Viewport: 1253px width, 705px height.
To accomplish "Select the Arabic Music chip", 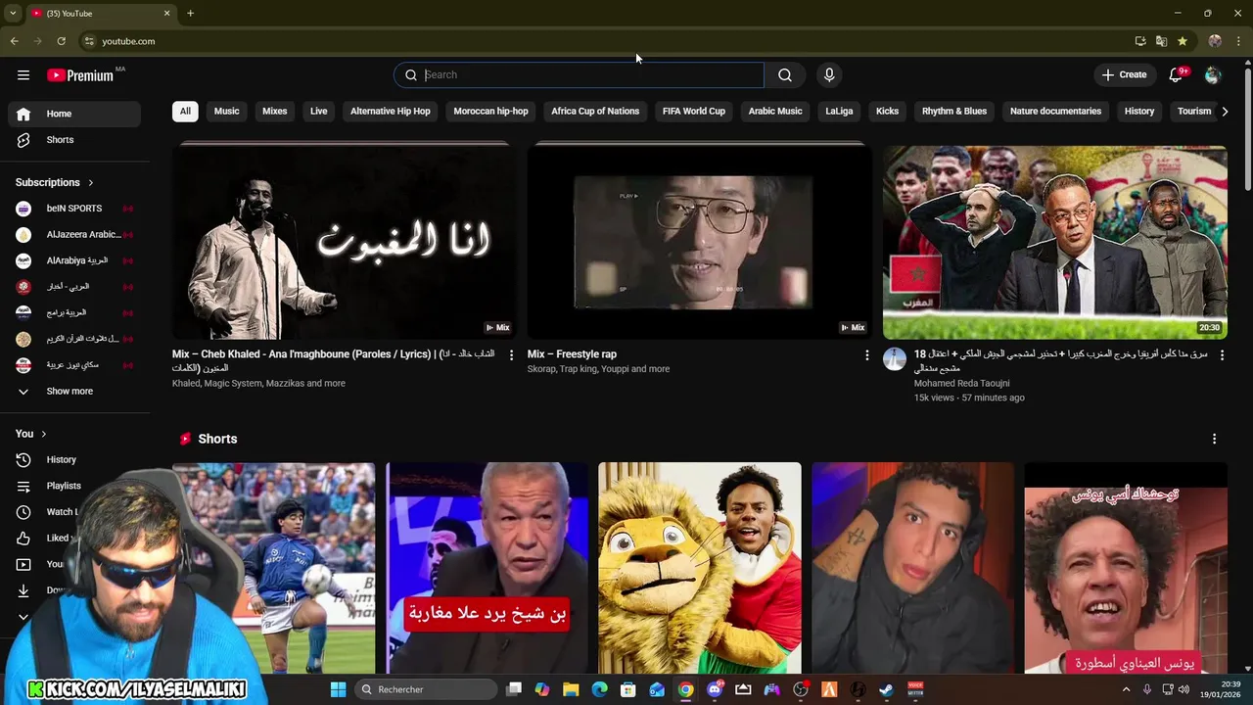I will coord(775,111).
